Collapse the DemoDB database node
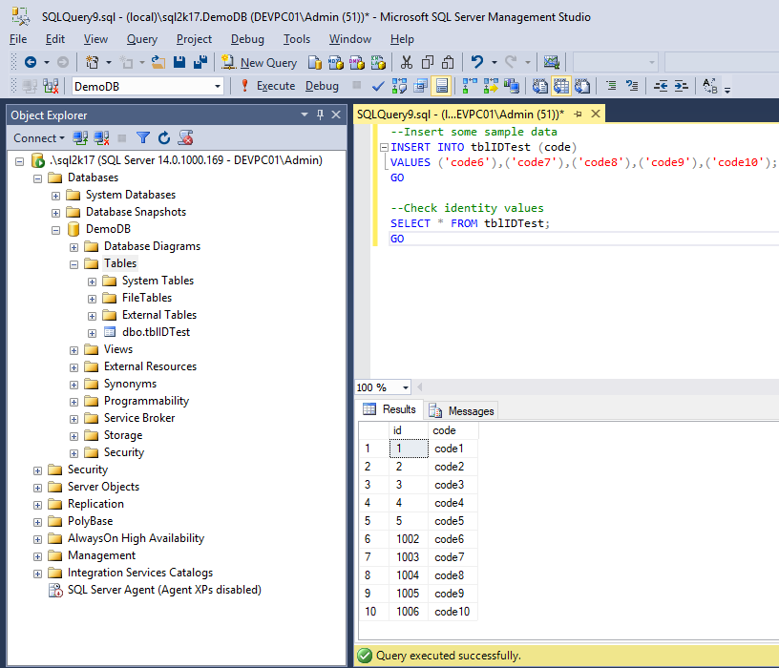The width and height of the screenshot is (779, 668). pyautogui.click(x=55, y=230)
